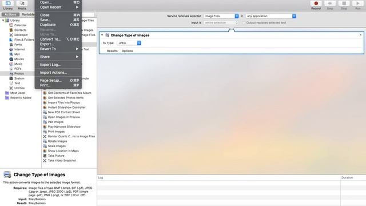Select the Calendar library category
Viewport: 366px width, 206px height.
click(x=20, y=25)
